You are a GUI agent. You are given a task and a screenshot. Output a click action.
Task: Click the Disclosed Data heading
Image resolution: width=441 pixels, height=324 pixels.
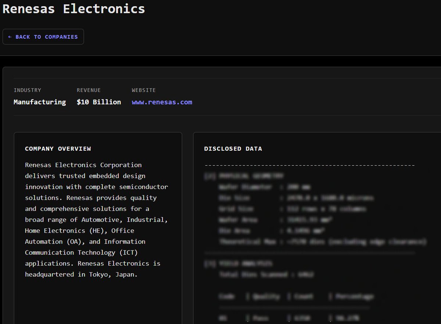pyautogui.click(x=233, y=149)
